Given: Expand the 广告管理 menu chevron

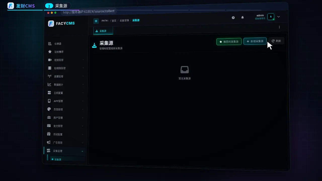Looking at the screenshot, I should (x=83, y=143).
